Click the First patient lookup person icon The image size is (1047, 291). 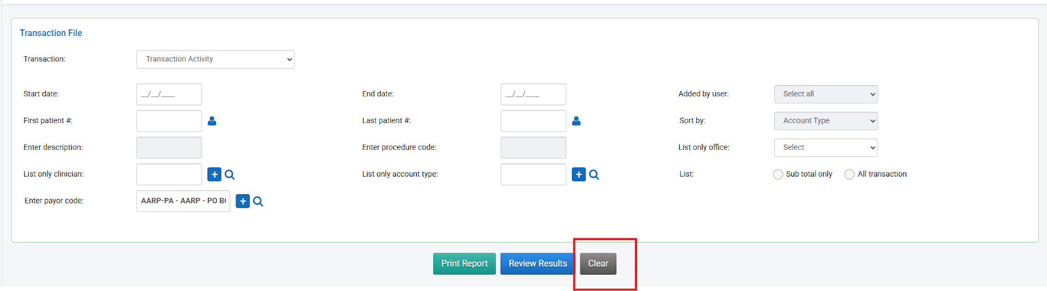pos(212,121)
